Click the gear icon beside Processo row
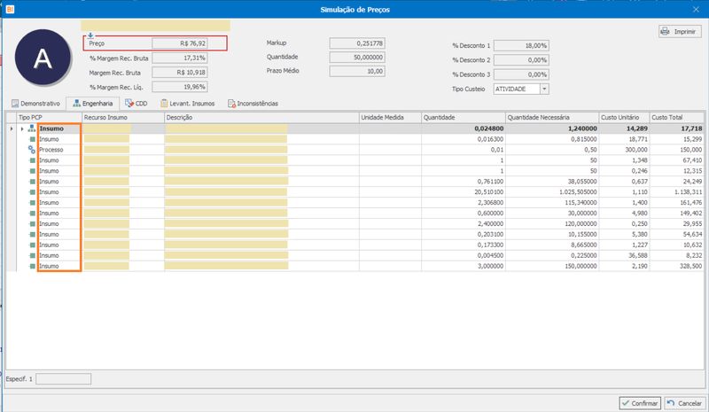Viewport: 709px width, 412px height. pyautogui.click(x=31, y=149)
